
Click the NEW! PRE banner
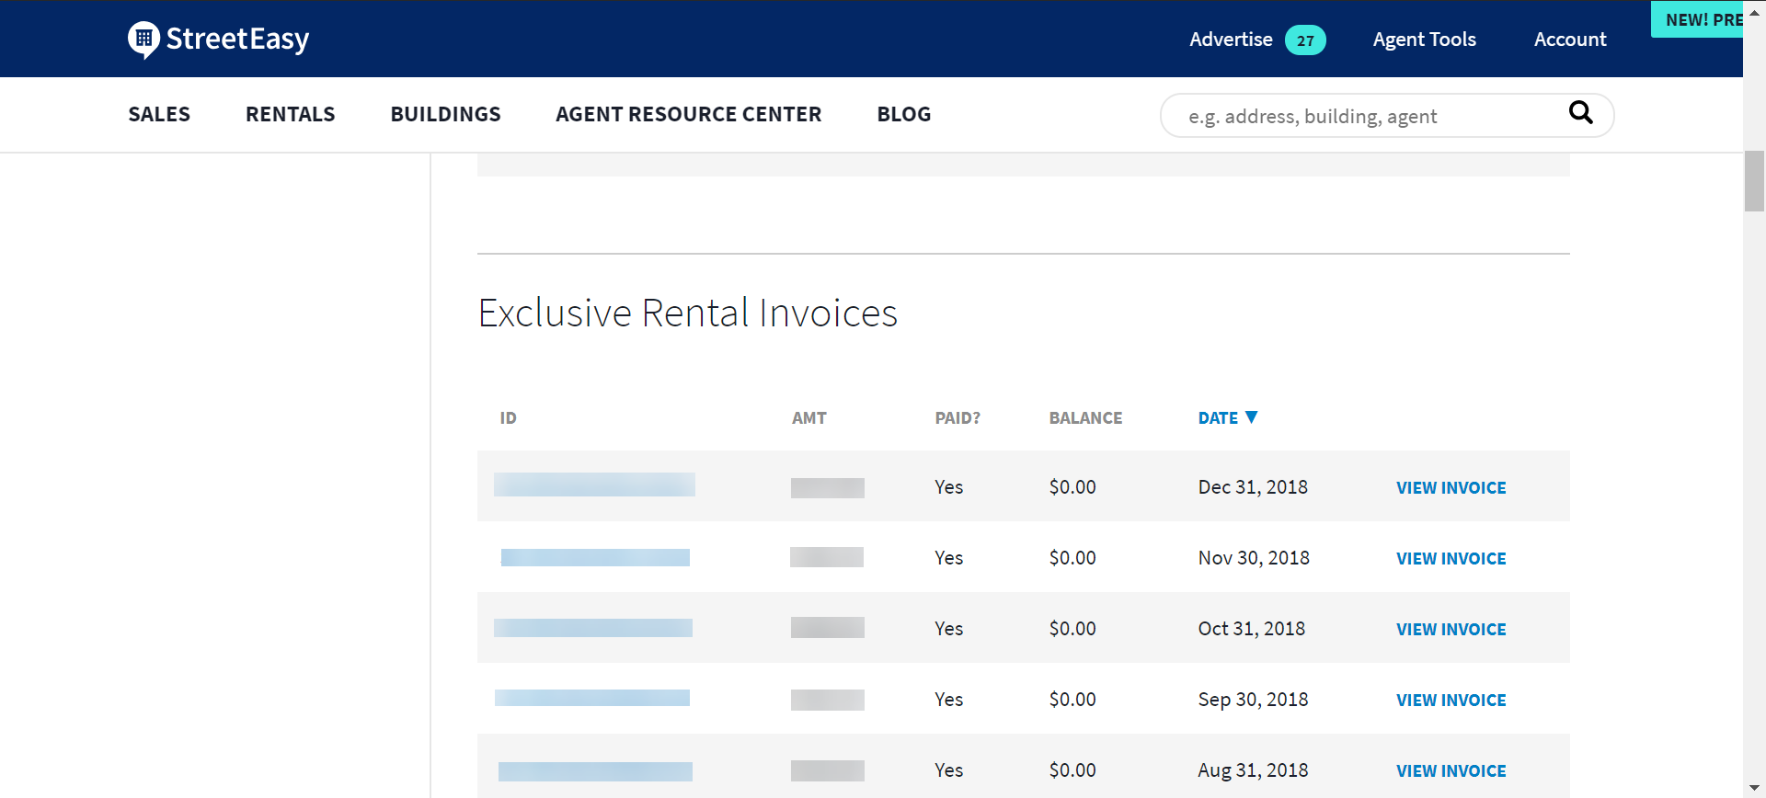click(x=1697, y=19)
